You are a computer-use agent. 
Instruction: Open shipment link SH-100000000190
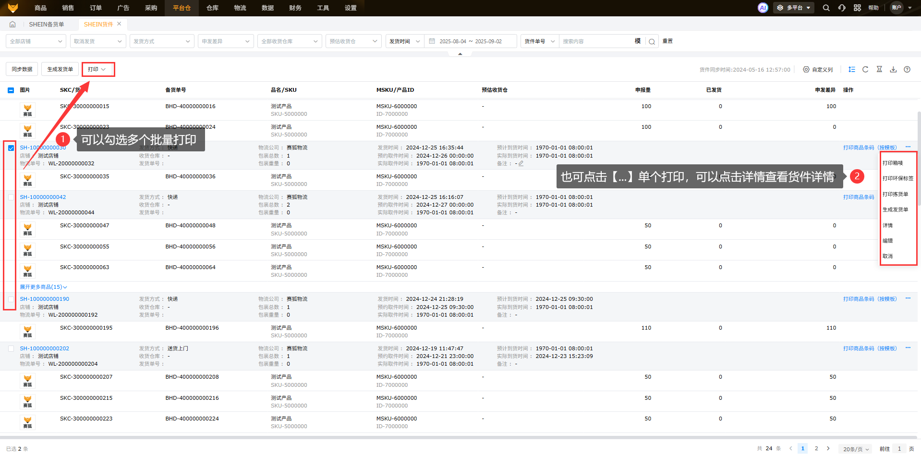tap(44, 299)
